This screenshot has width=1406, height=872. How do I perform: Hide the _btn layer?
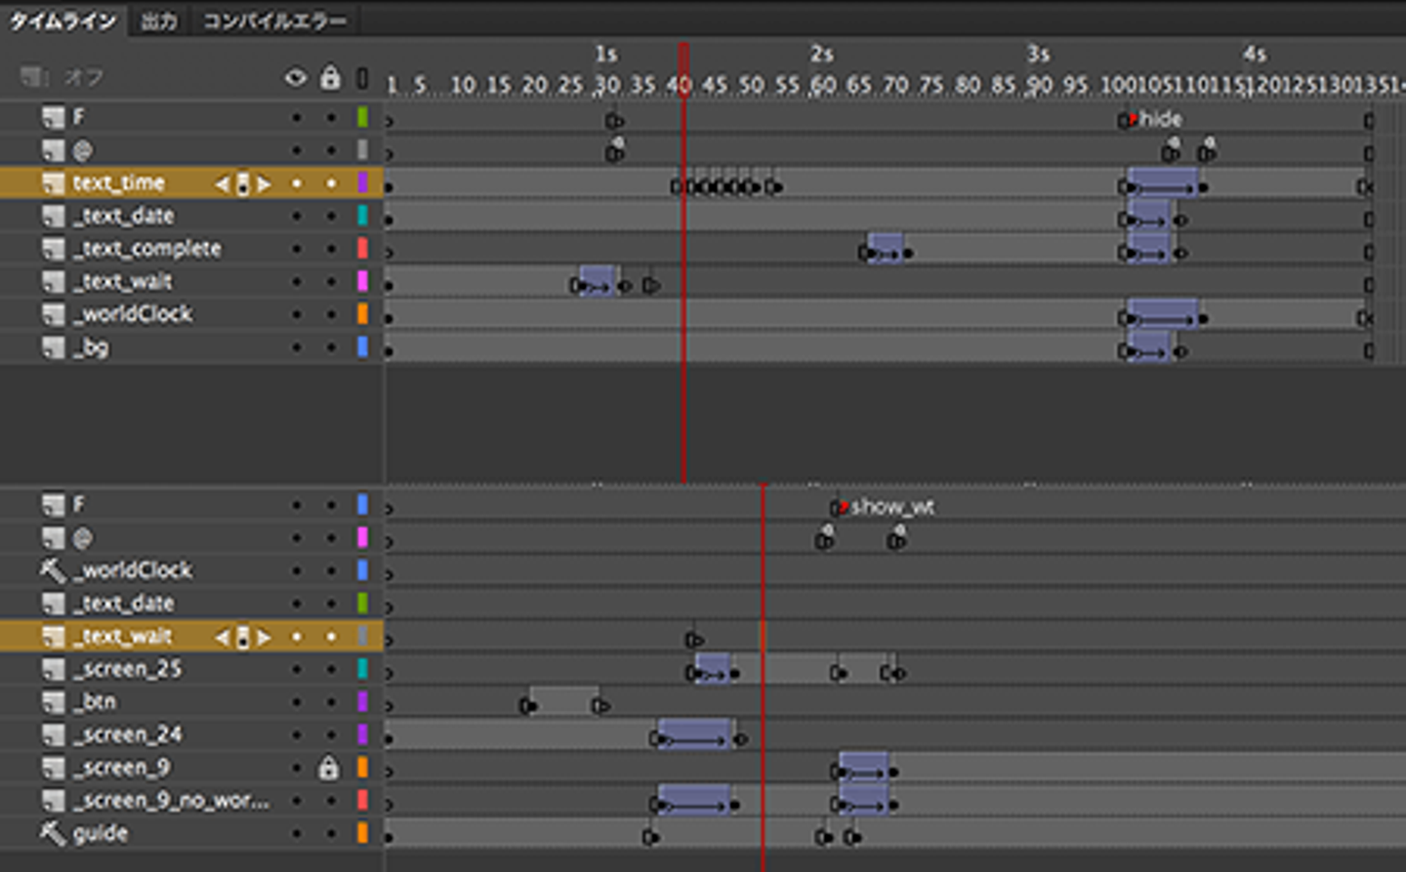coord(297,702)
